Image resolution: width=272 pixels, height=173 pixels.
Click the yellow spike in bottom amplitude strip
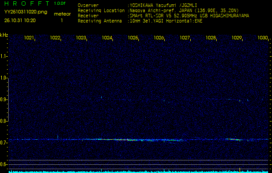[x=240, y=169]
